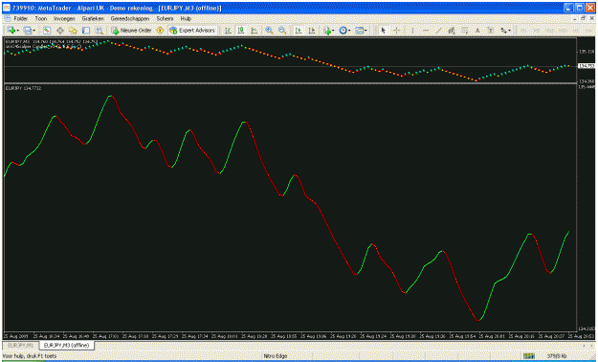This screenshot has height=362, width=598.
Task: Expand the new chart dropdown arrow
Action: click(18, 31)
